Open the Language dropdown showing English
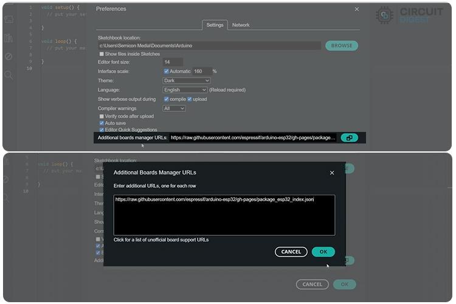Viewport: 456px width, 304px height. click(x=185, y=90)
